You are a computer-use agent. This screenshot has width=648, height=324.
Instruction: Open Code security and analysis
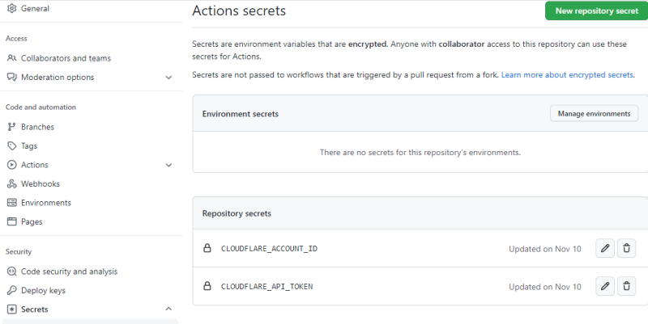69,271
